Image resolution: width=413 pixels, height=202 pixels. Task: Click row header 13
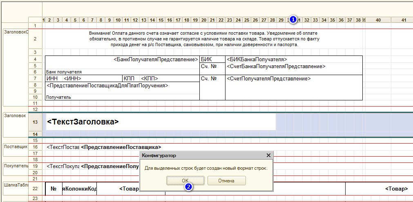pyautogui.click(x=35, y=122)
